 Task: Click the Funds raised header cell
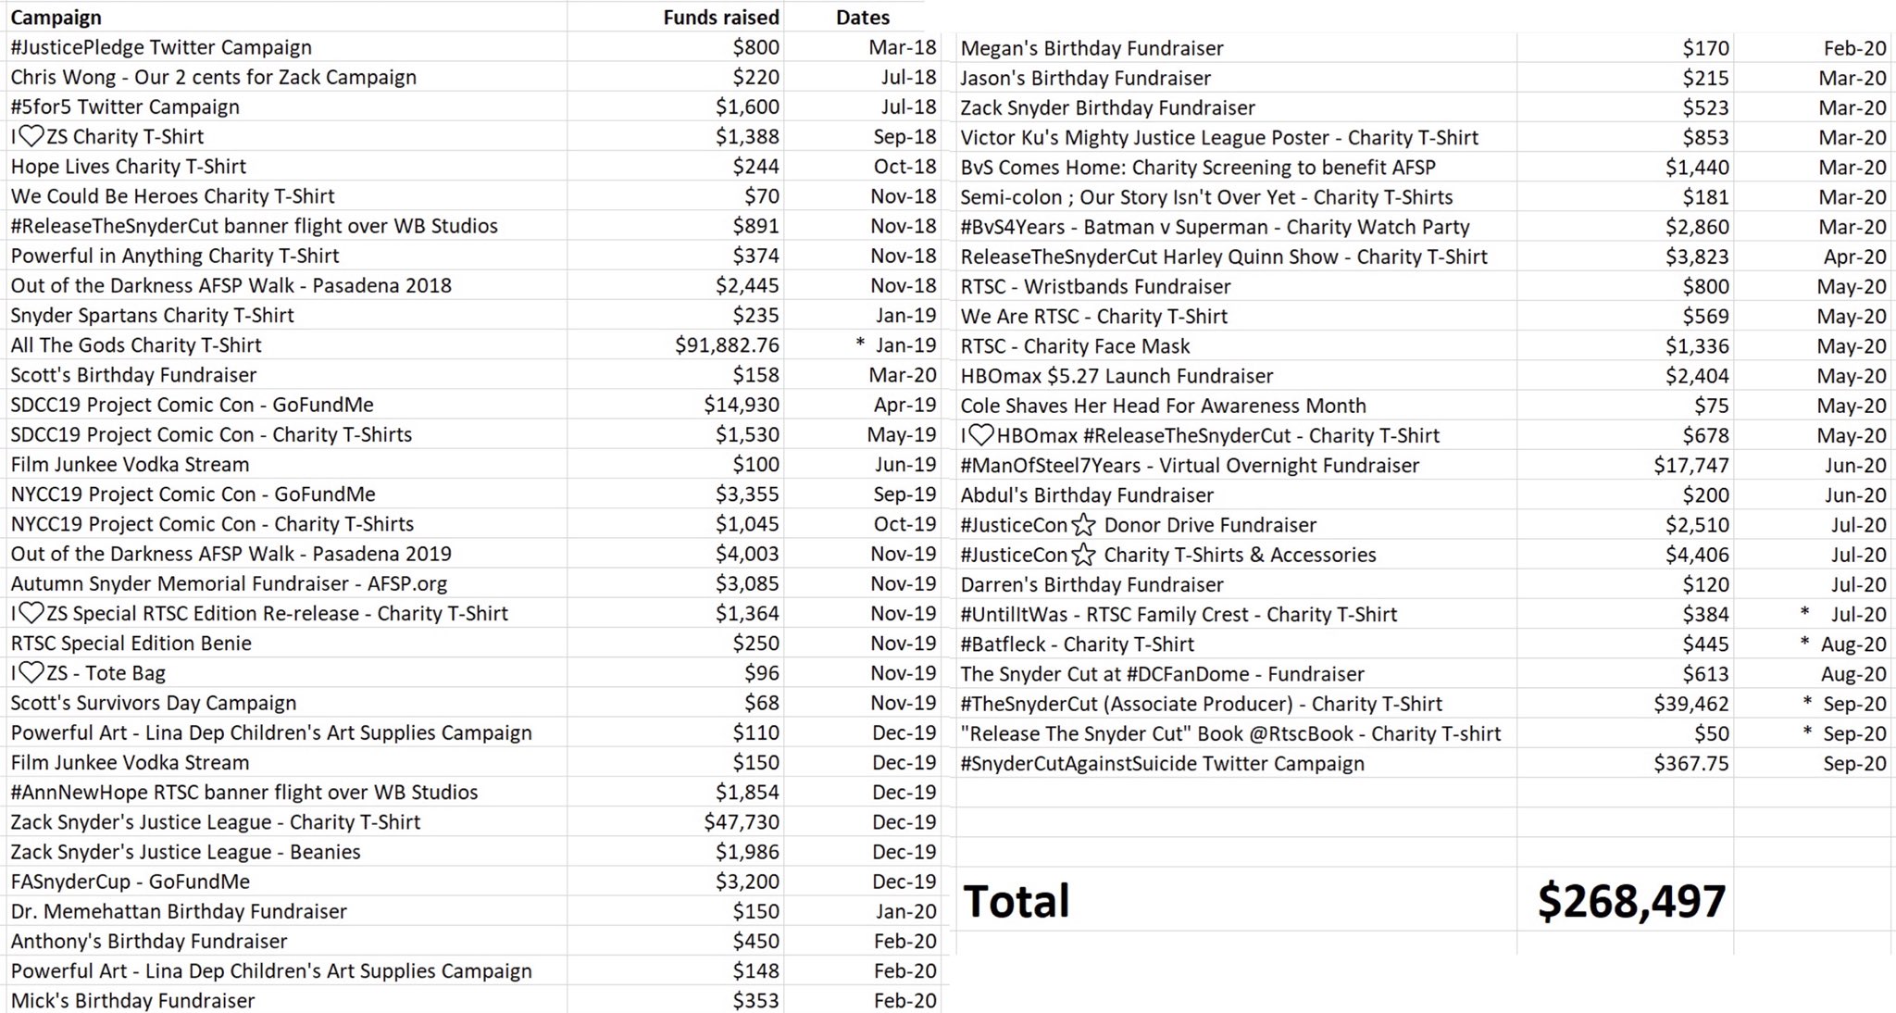point(720,18)
